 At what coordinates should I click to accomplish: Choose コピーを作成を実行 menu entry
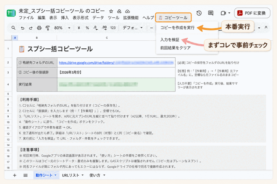(x=177, y=28)
